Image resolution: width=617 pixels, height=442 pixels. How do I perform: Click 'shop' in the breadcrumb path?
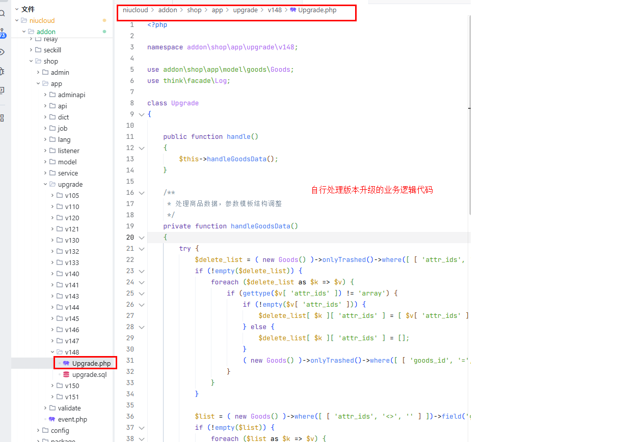pyautogui.click(x=194, y=10)
